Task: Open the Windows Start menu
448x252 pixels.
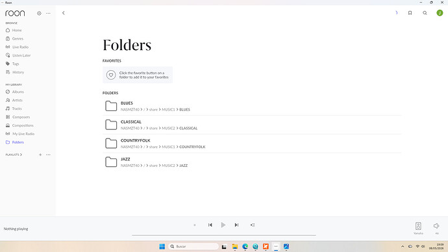Action: pos(162,246)
